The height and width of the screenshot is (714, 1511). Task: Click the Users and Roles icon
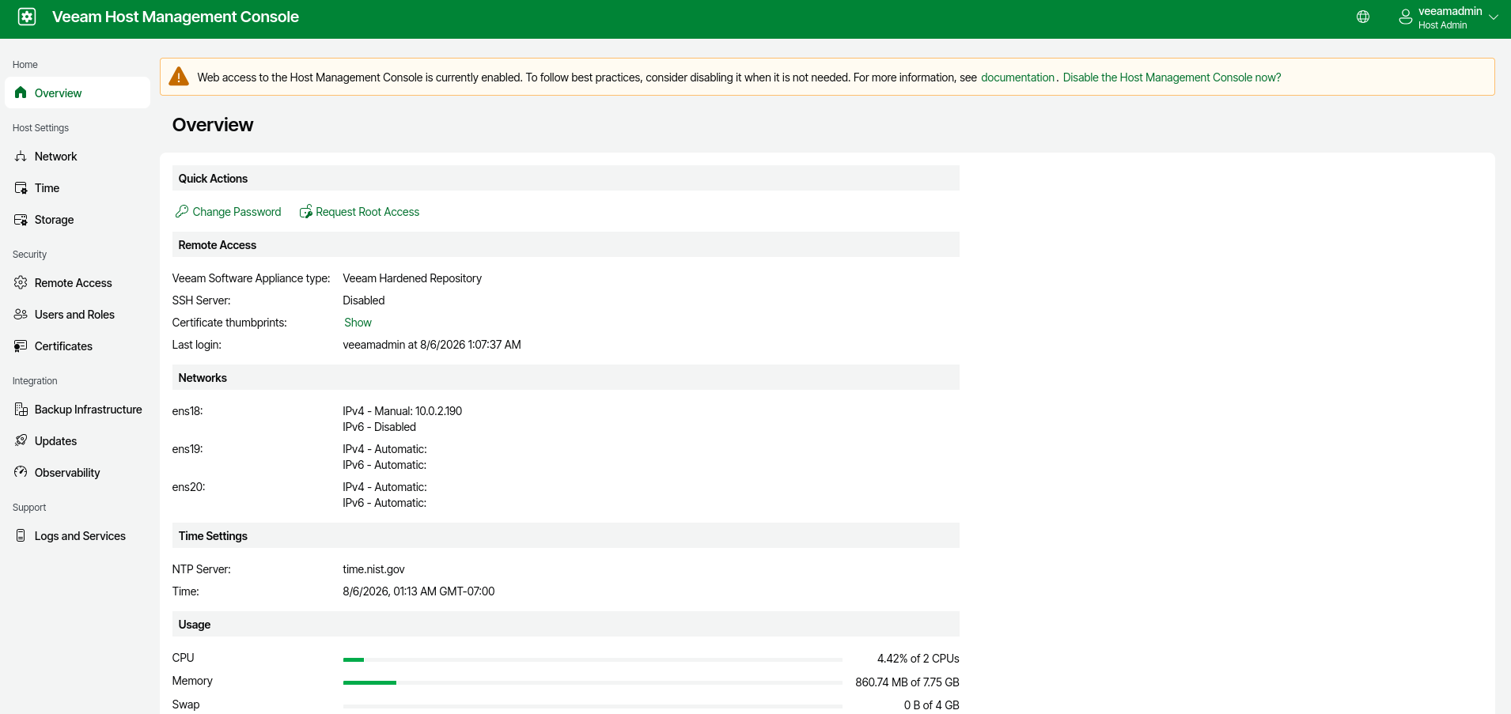(x=21, y=315)
